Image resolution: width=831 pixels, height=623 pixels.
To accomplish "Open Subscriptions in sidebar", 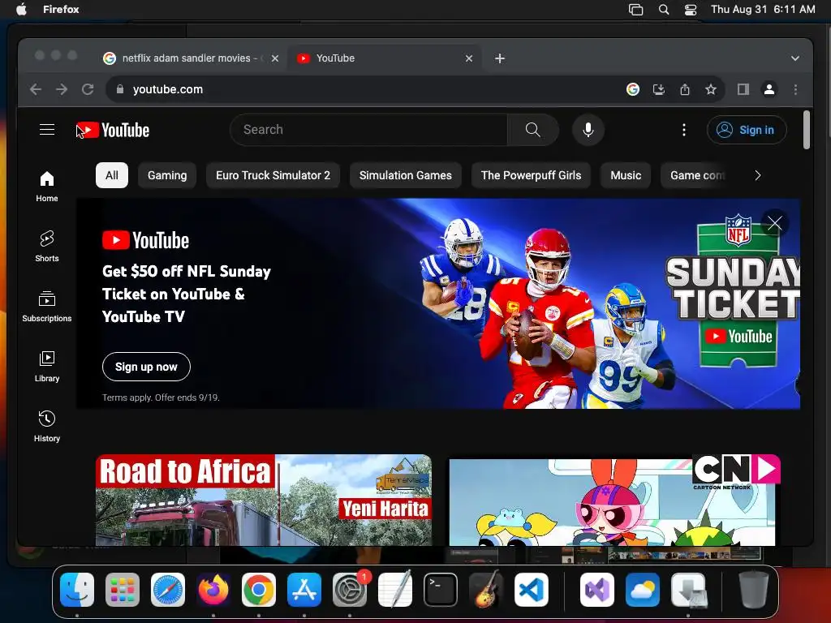I will tap(46, 306).
